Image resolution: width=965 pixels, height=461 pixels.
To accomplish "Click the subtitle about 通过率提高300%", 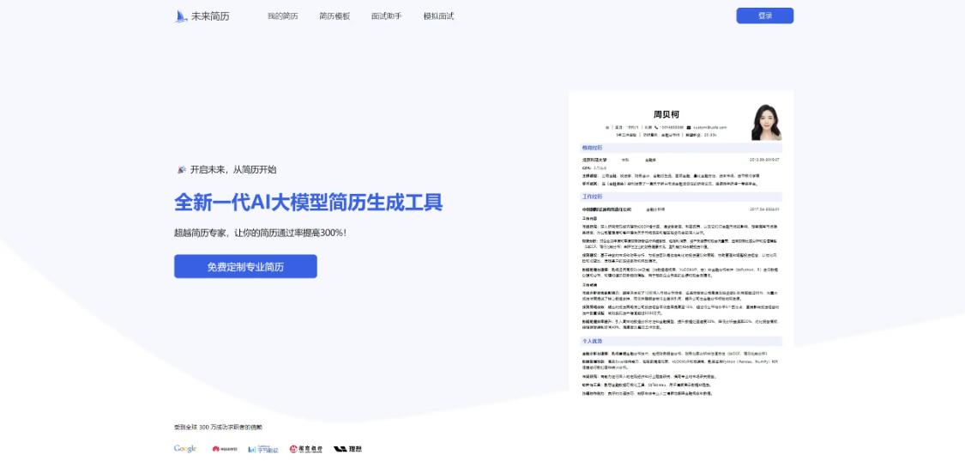I will [x=260, y=233].
